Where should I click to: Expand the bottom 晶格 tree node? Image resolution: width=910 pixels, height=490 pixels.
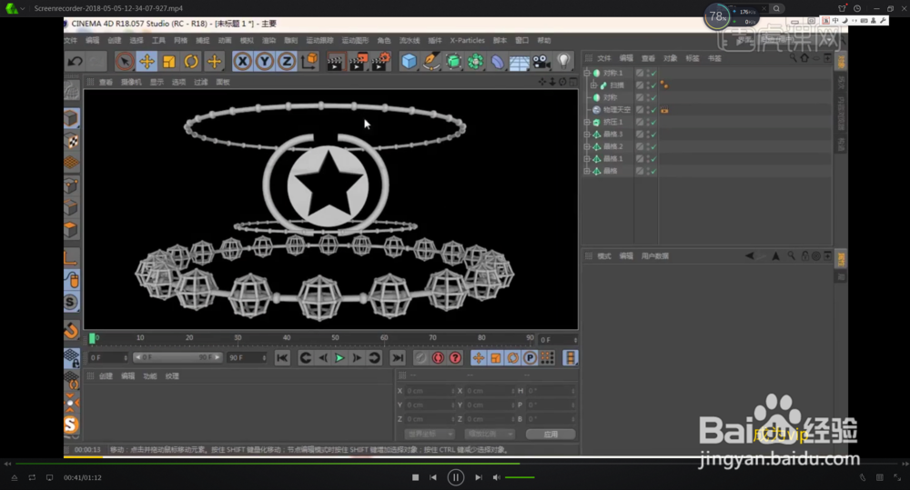[x=587, y=171]
